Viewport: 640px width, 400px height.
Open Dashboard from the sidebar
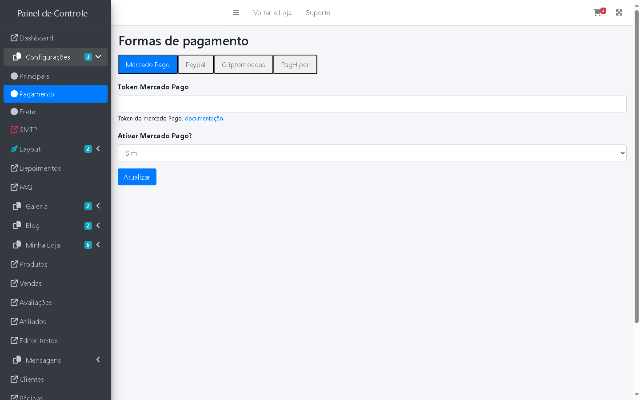tap(36, 38)
